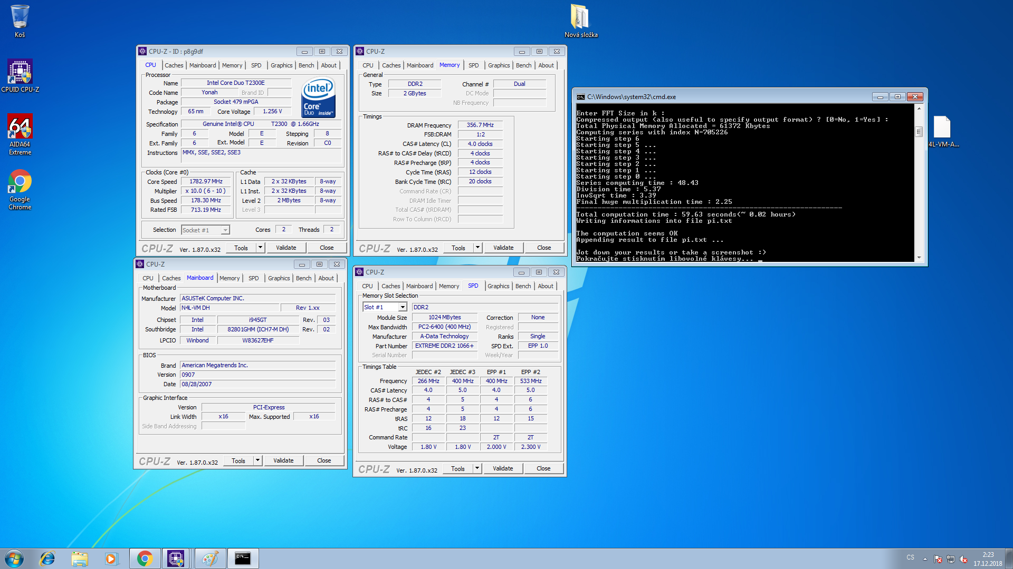1013x569 pixels.
Task: Click Validate in the SPD window
Action: click(503, 468)
